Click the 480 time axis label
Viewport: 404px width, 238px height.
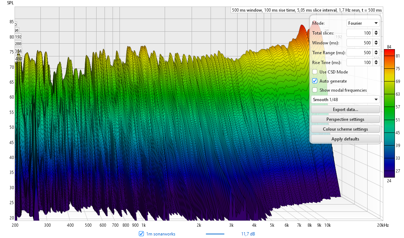(19, 59)
